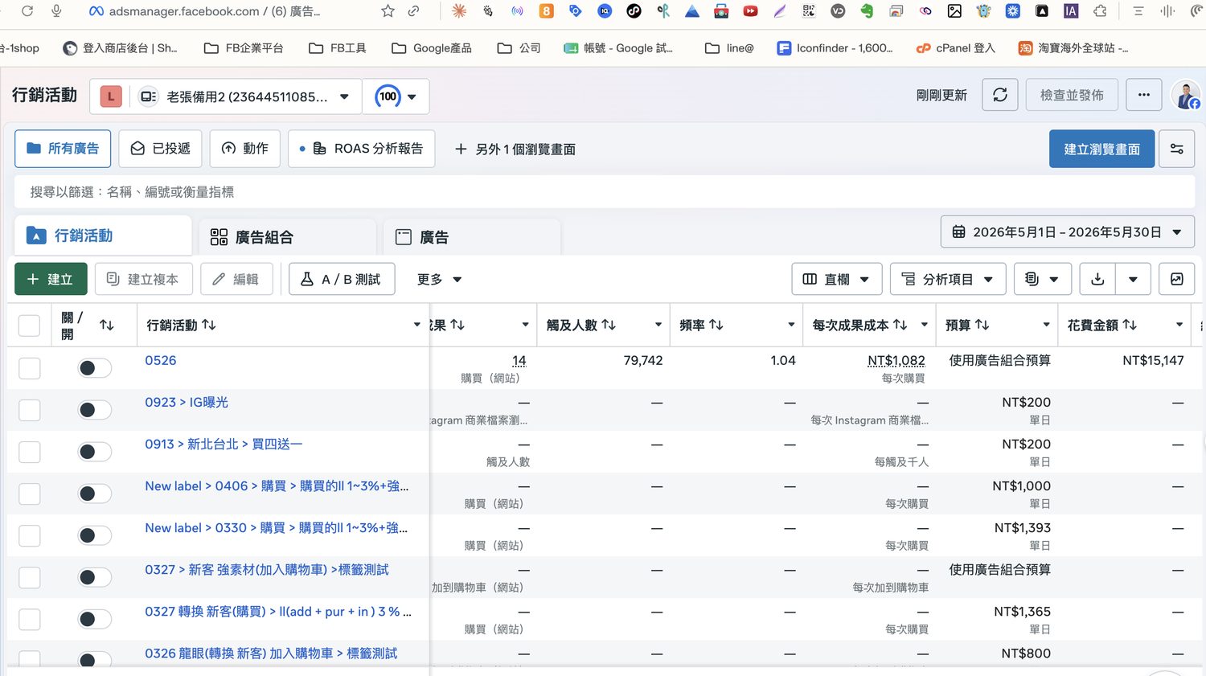This screenshot has width=1206, height=676.
Task: Open the view settings sliders icon
Action: click(x=1177, y=149)
